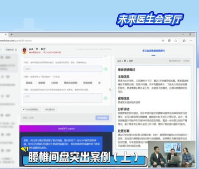Click the blue send button in message bar
The image size is (199, 169).
tap(102, 118)
